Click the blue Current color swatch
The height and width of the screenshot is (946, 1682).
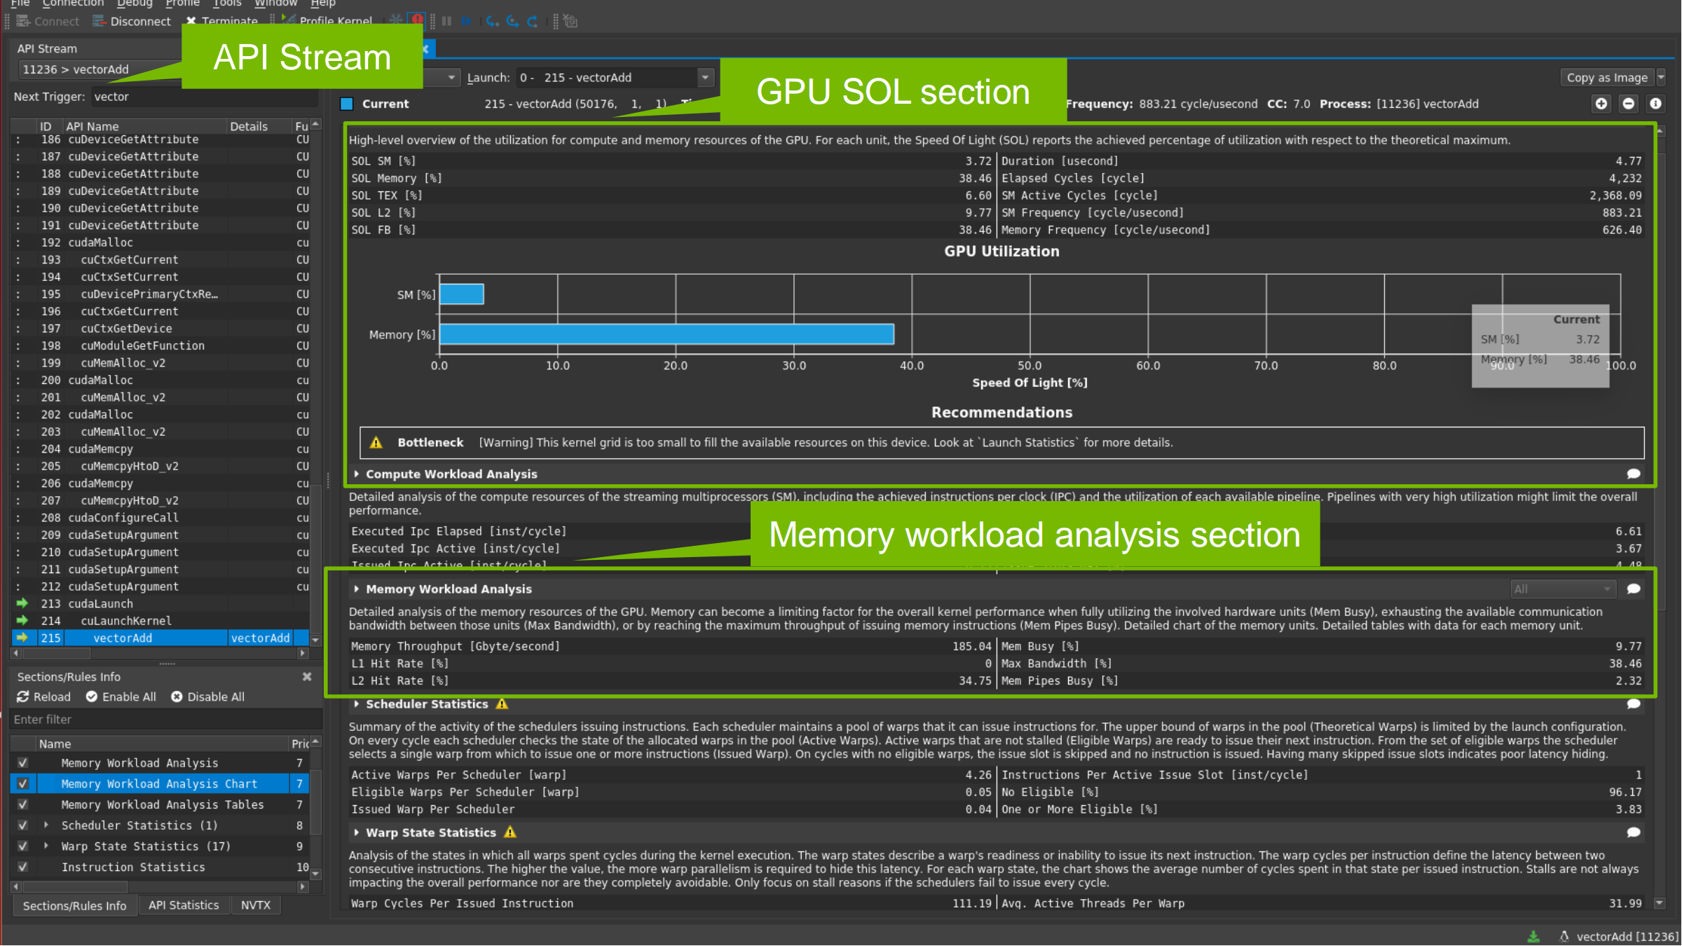[x=346, y=104]
